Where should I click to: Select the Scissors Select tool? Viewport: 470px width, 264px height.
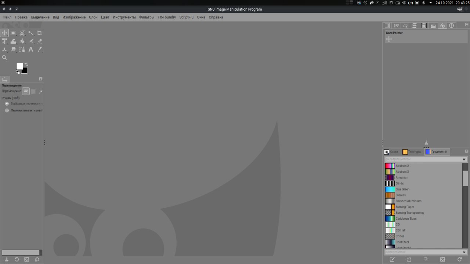point(22,33)
